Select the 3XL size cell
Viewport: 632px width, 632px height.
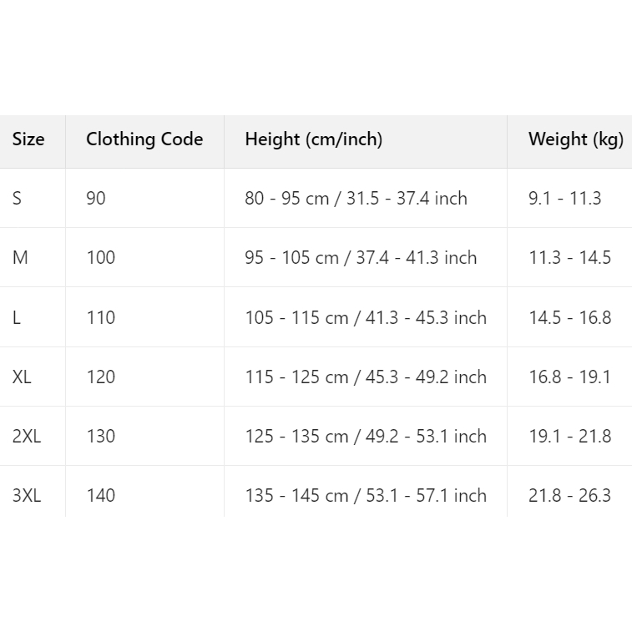tap(27, 496)
